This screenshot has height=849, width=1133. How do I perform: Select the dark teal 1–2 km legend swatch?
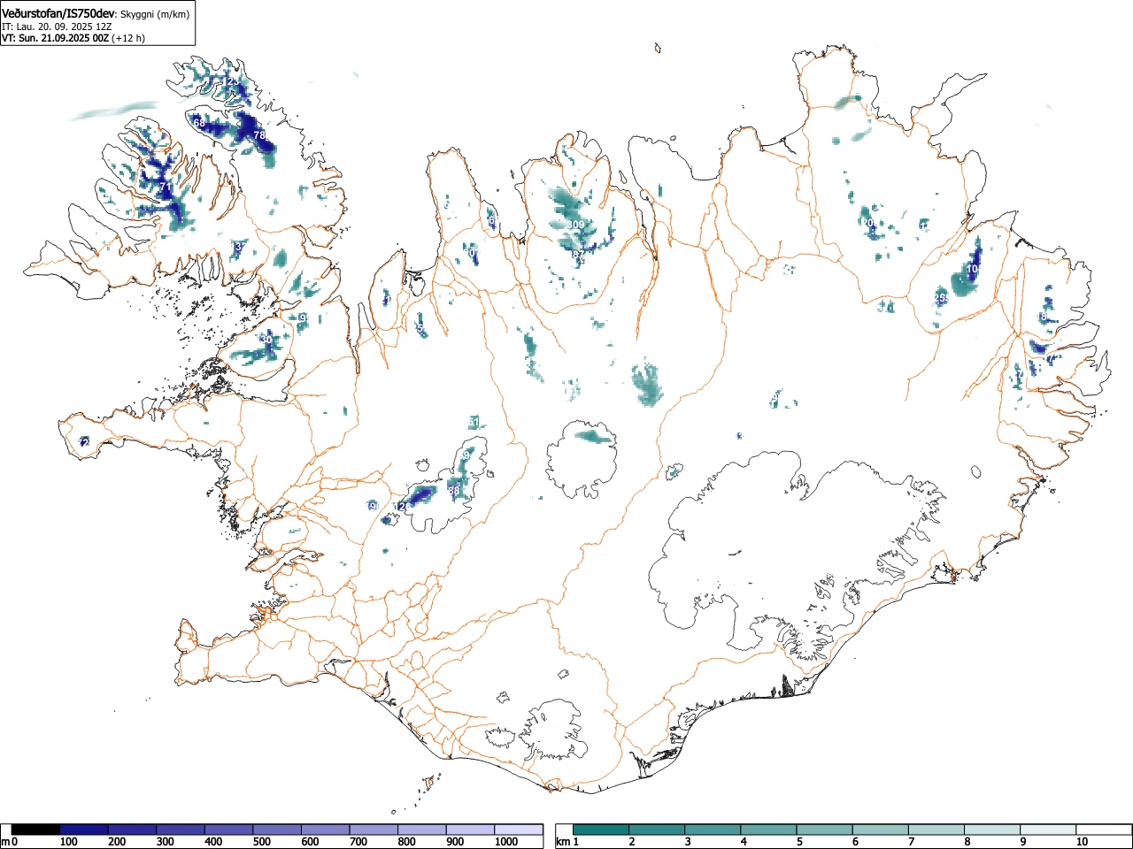tap(601, 830)
